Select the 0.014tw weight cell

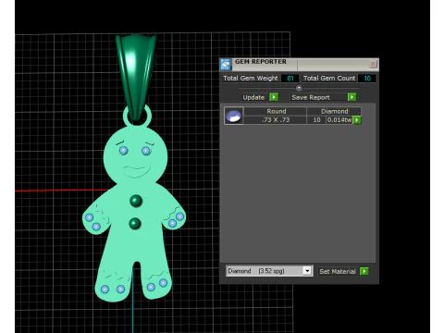coord(339,120)
